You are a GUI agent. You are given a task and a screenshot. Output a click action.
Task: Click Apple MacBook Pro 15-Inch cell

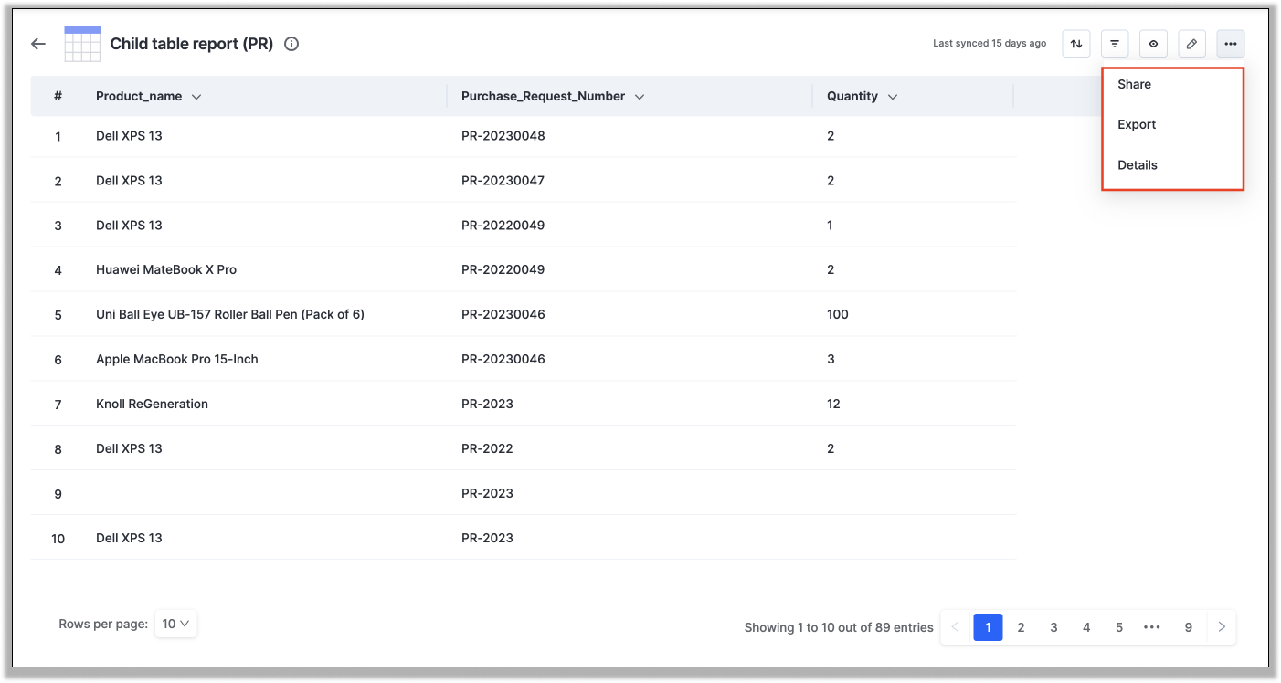pos(177,360)
